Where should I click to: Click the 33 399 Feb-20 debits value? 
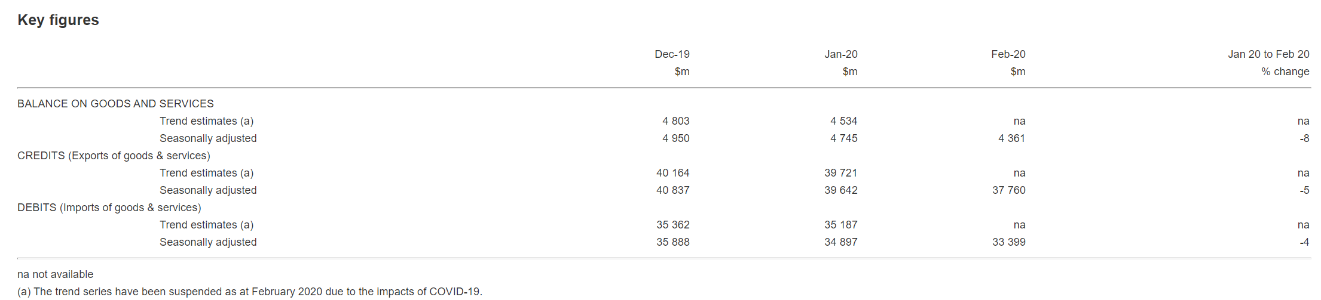point(1008,242)
